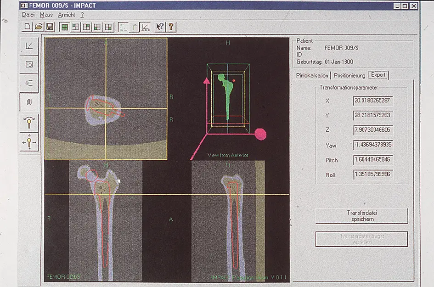Select the green four-pane layout icon
The width and height of the screenshot is (434, 287).
tap(64, 27)
